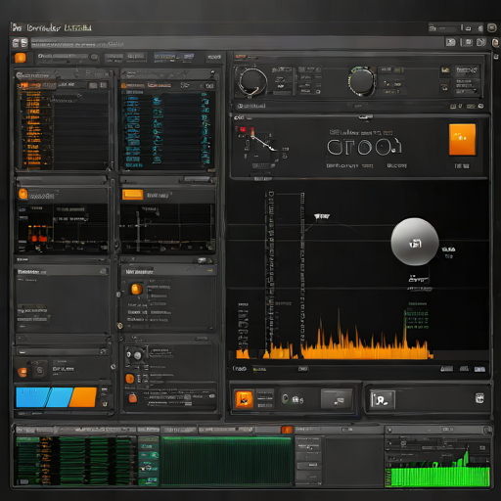The height and width of the screenshot is (501, 501).
Task: Click the green waveform display in the bottom panel
Action: (227, 460)
